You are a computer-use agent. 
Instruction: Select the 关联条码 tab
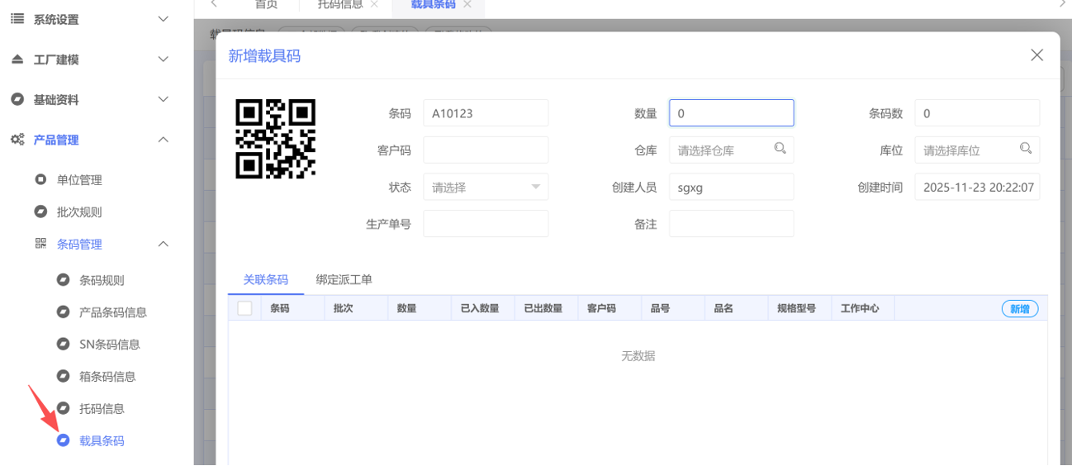point(266,280)
